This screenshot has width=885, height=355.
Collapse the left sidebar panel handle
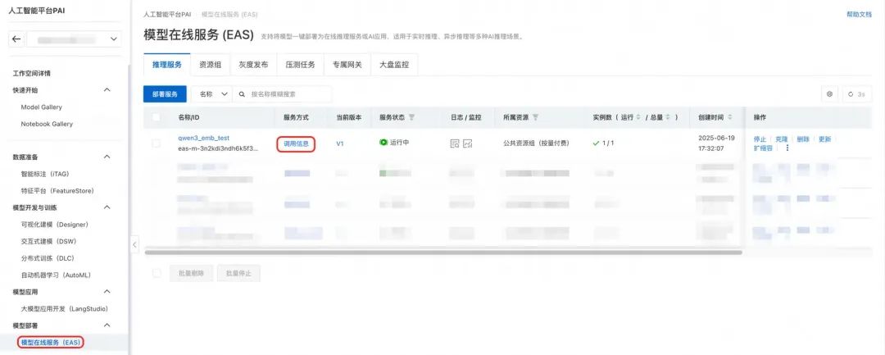pyautogui.click(x=134, y=244)
